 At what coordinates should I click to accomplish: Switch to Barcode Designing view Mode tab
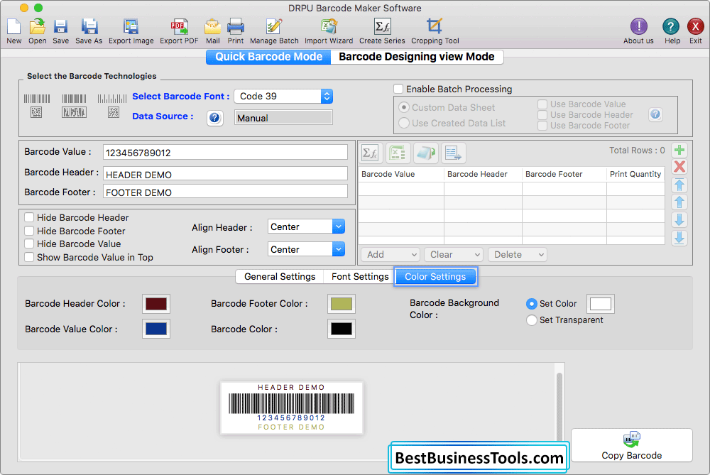coord(417,57)
